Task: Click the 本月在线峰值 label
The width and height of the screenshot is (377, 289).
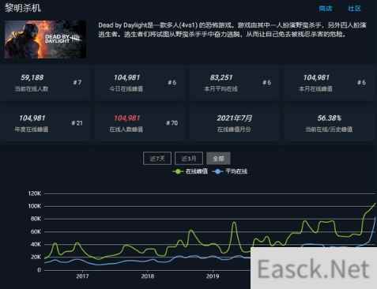Action: [x=315, y=89]
